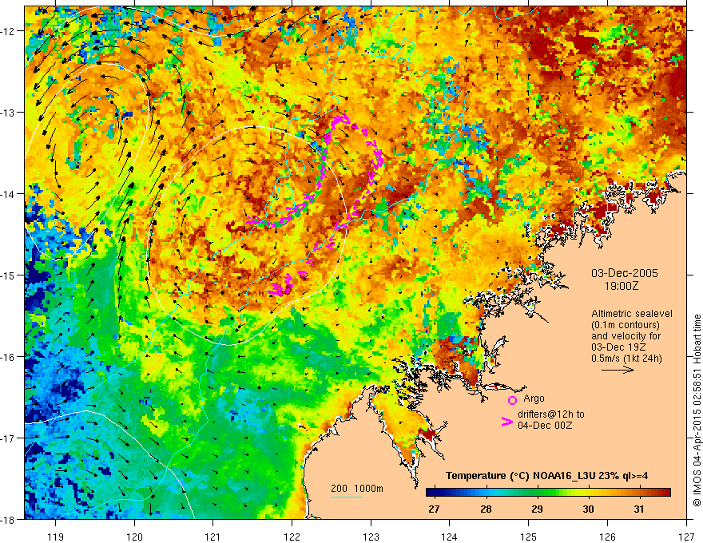
Task: Click the longitude axis label '127'
Action: (686, 537)
